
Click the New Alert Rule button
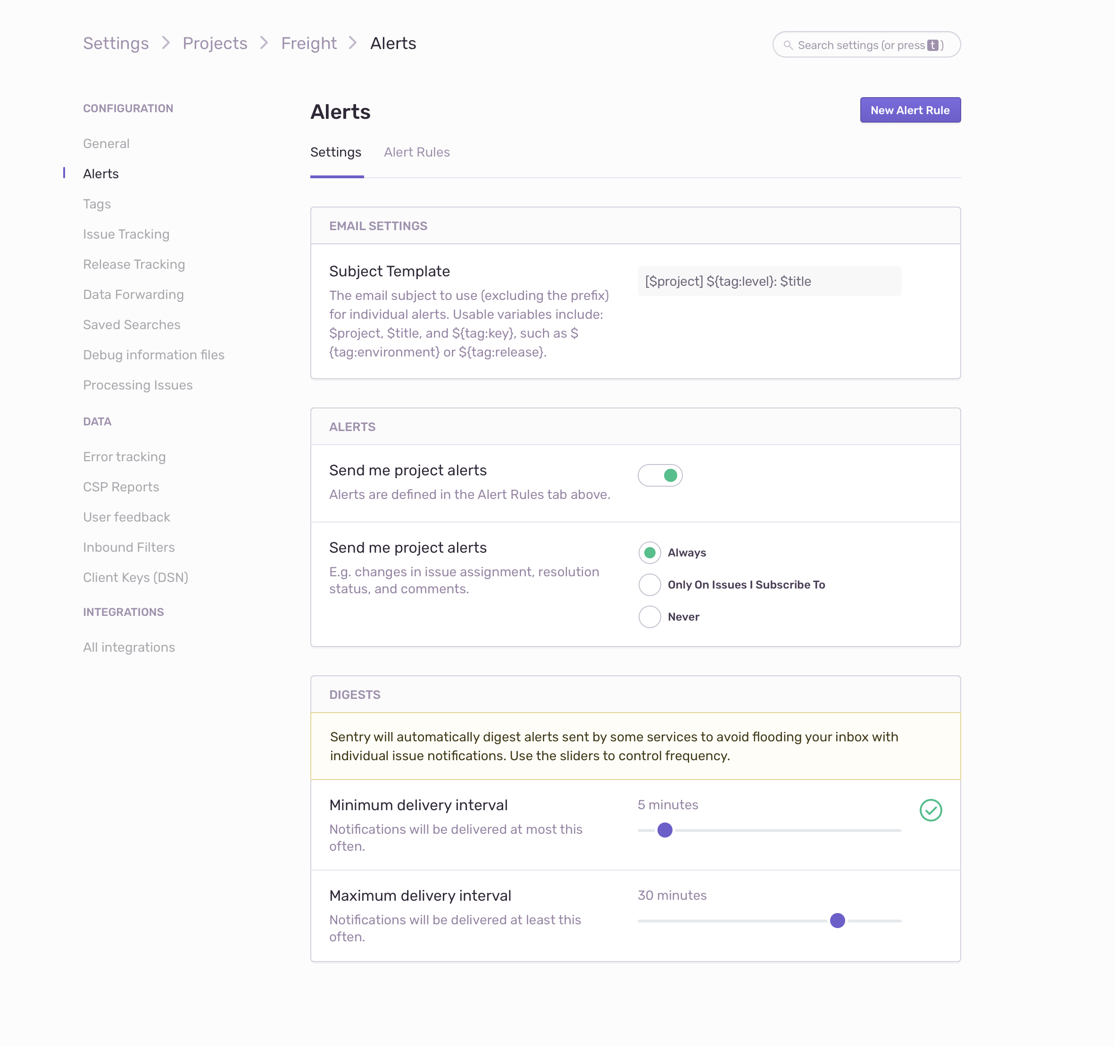click(x=909, y=110)
